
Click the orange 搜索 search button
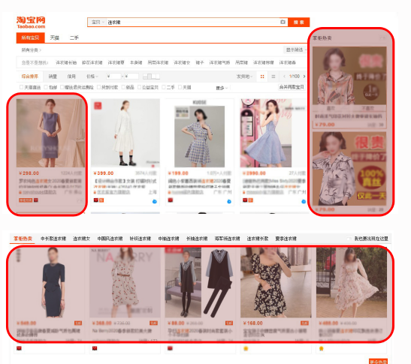tap(298, 23)
